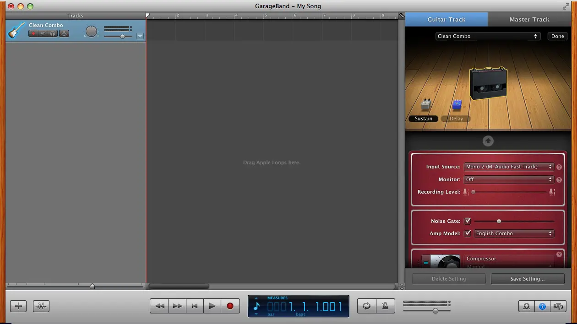The height and width of the screenshot is (324, 577).
Task: Toggle the cycle region button
Action: [x=366, y=306]
